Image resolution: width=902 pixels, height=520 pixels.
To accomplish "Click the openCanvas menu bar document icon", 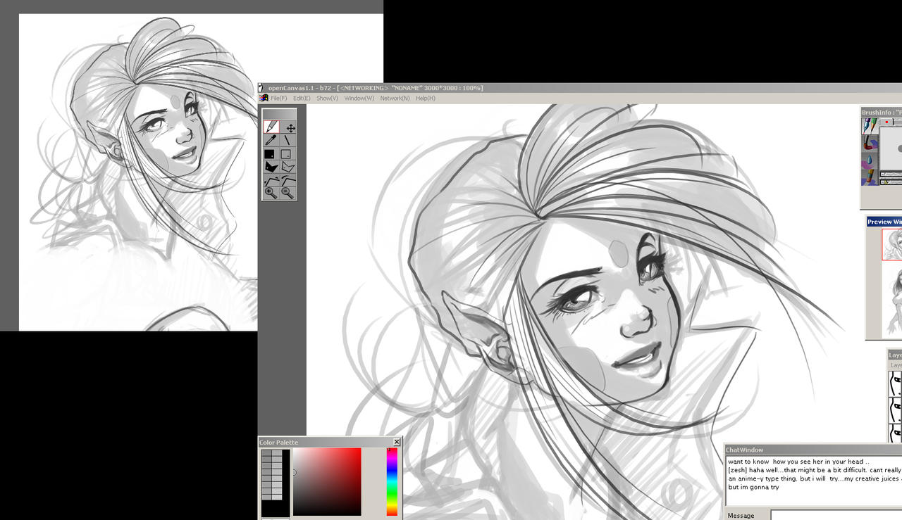I will click(264, 98).
